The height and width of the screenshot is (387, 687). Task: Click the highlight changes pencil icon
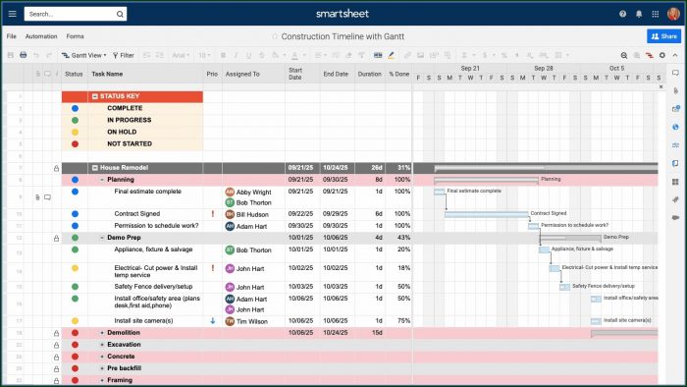(391, 55)
